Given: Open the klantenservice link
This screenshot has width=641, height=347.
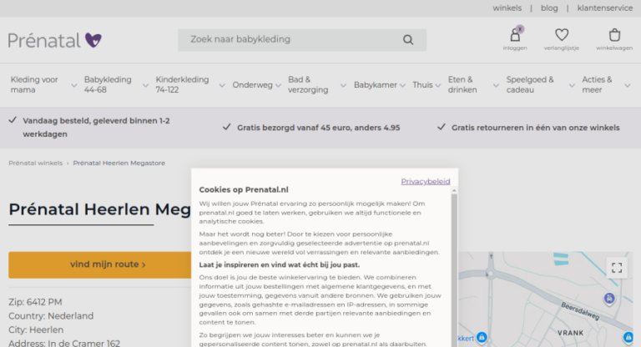Looking at the screenshot, I should 604,8.
